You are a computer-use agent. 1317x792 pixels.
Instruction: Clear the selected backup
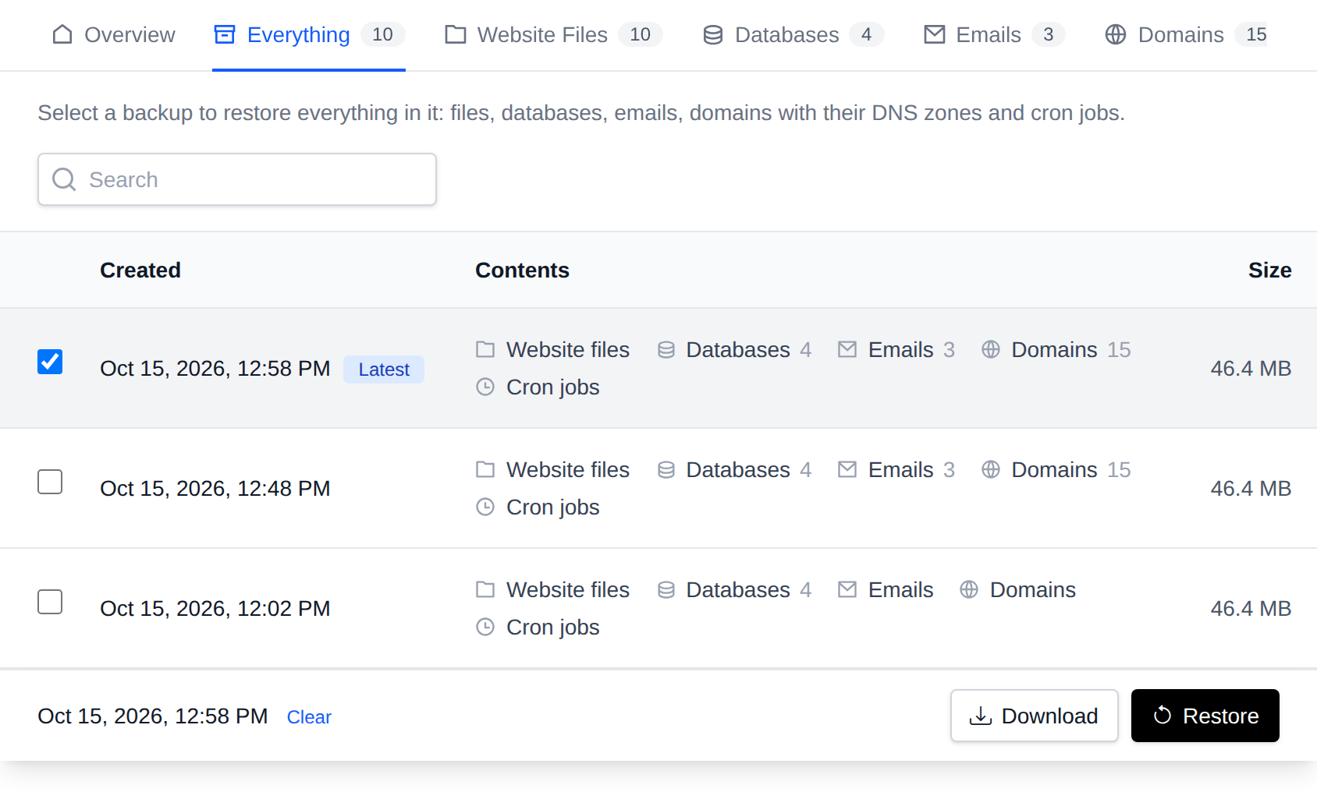(x=309, y=717)
